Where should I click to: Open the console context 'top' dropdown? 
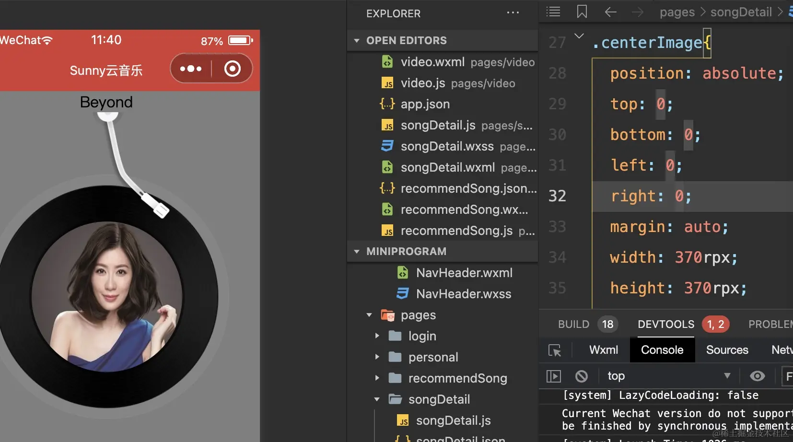669,376
